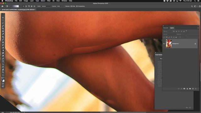Viewport: 201px width, 113px height.
Task: Open the Share icon at top right
Action: [x=200, y=6]
